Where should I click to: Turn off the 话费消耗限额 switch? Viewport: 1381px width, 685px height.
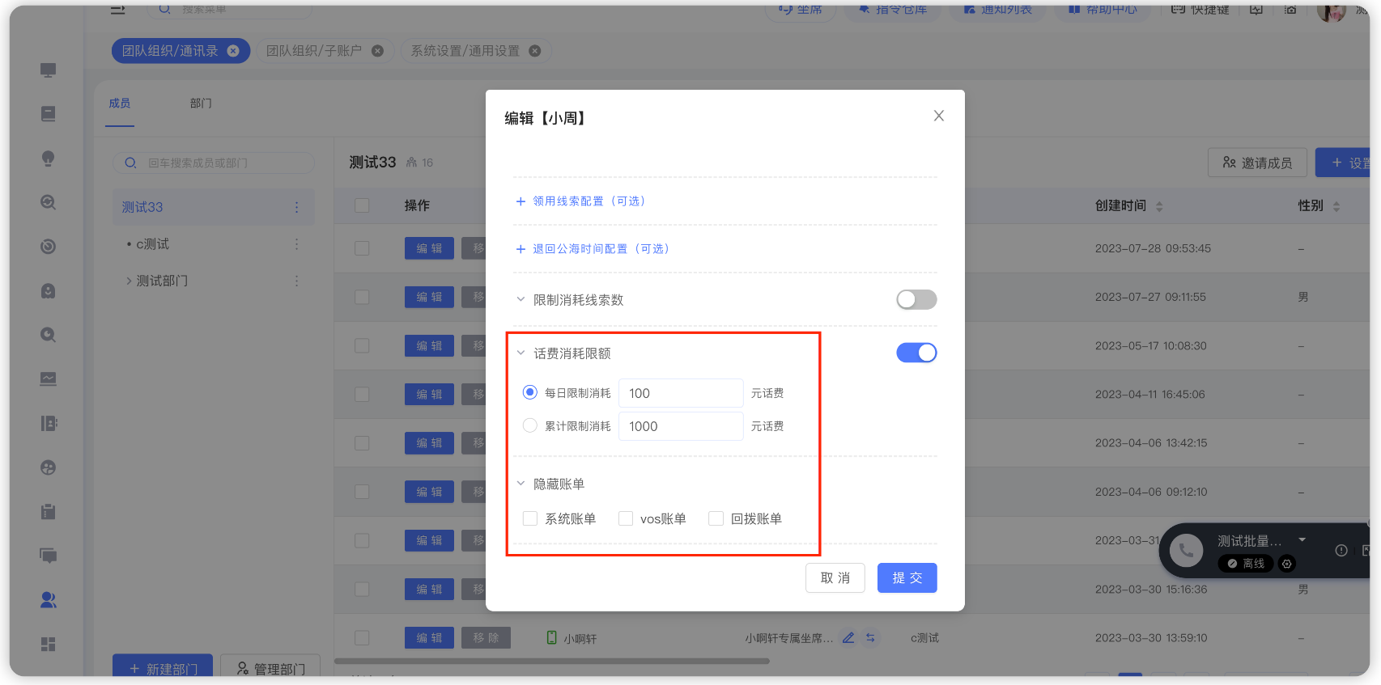[916, 353]
